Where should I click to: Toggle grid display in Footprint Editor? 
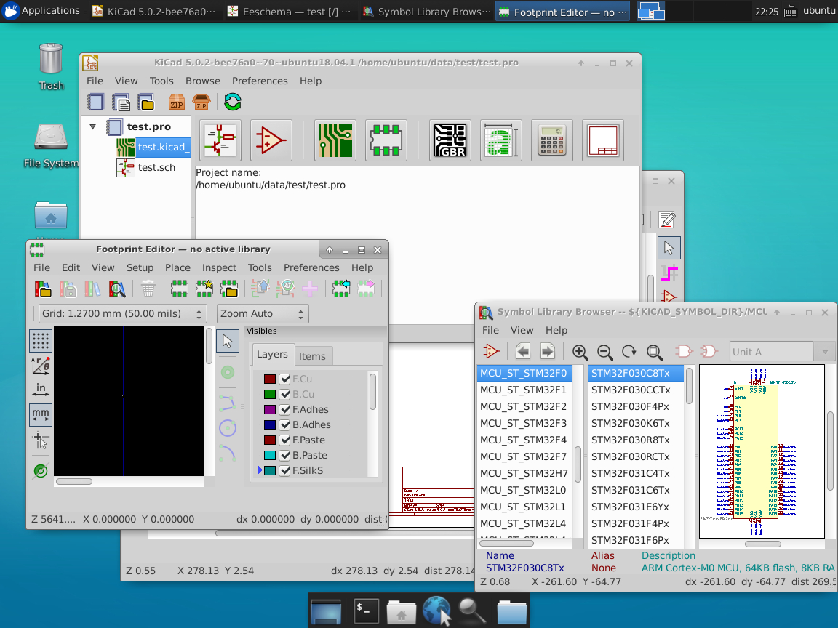coord(41,341)
